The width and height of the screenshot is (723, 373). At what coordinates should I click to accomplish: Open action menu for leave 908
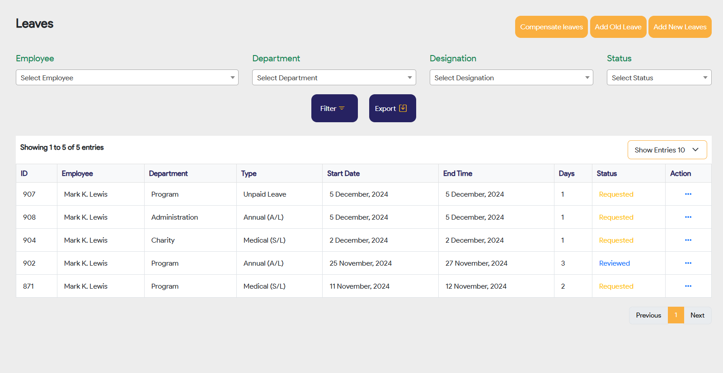(x=688, y=217)
